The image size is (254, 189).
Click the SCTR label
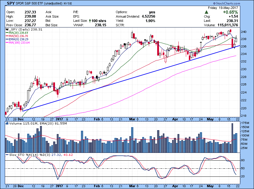point(120,25)
